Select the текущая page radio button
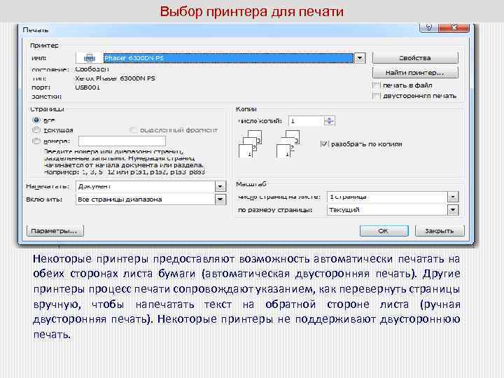Viewport: 504px width, 378px height. 36,130
